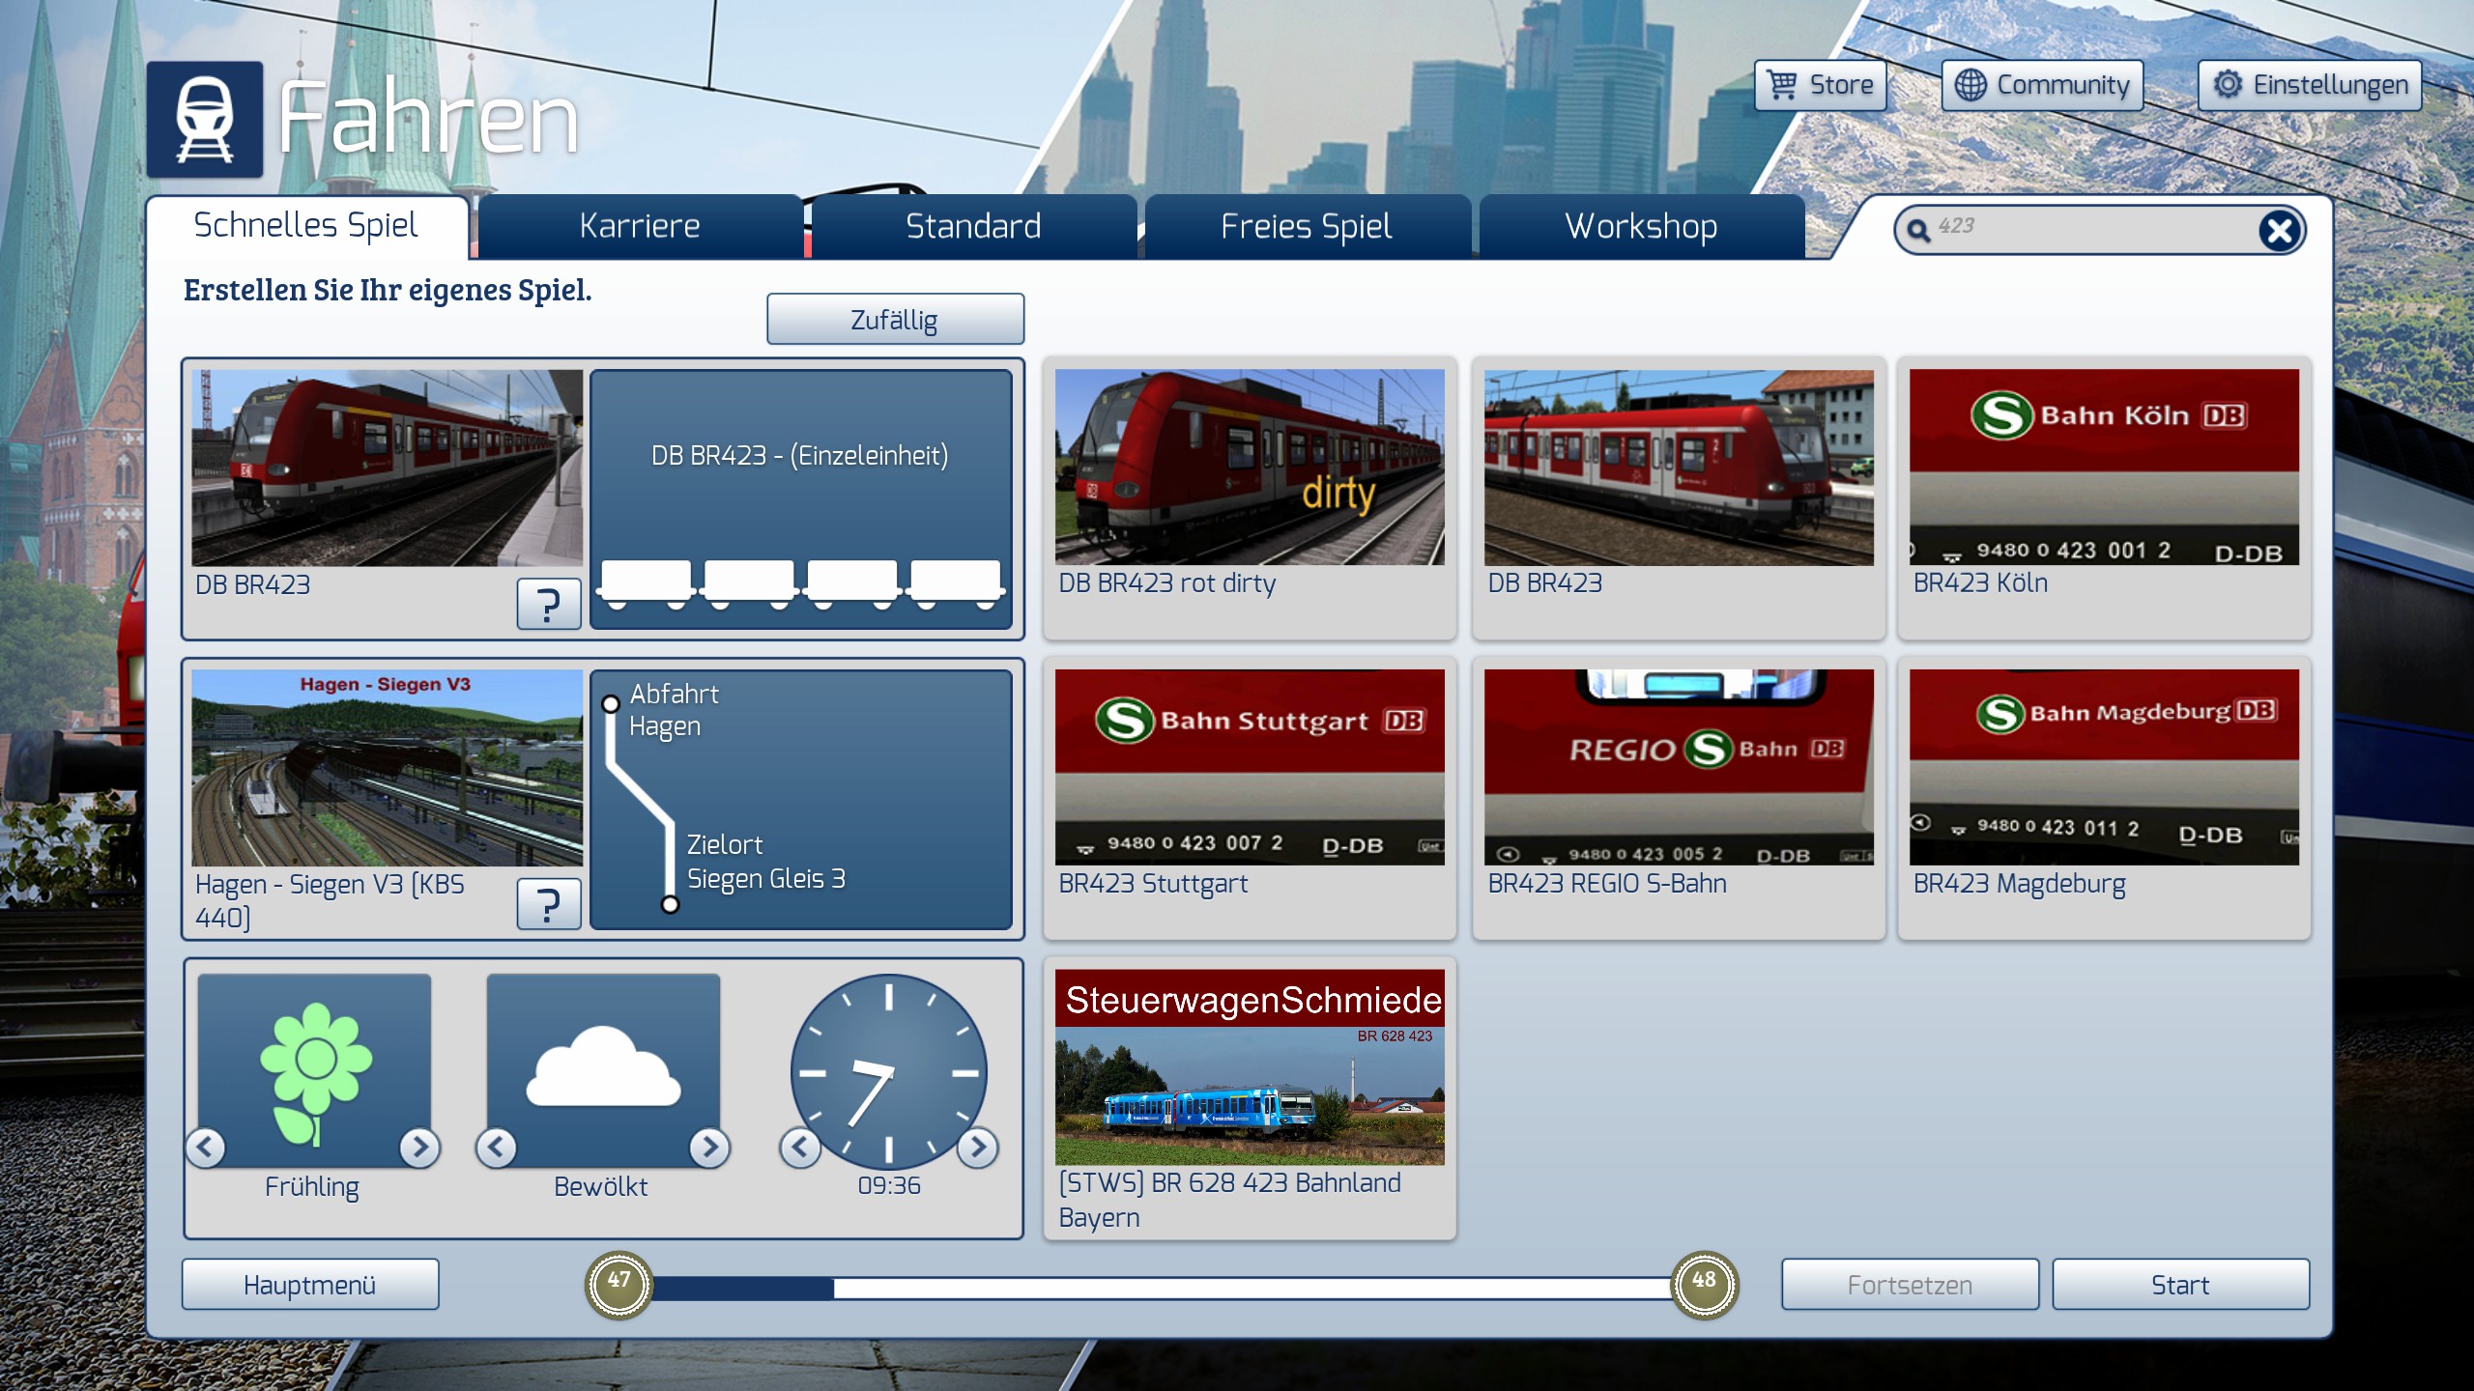Open the Store shopping cart button
The width and height of the screenshot is (2474, 1391).
coord(1821,85)
